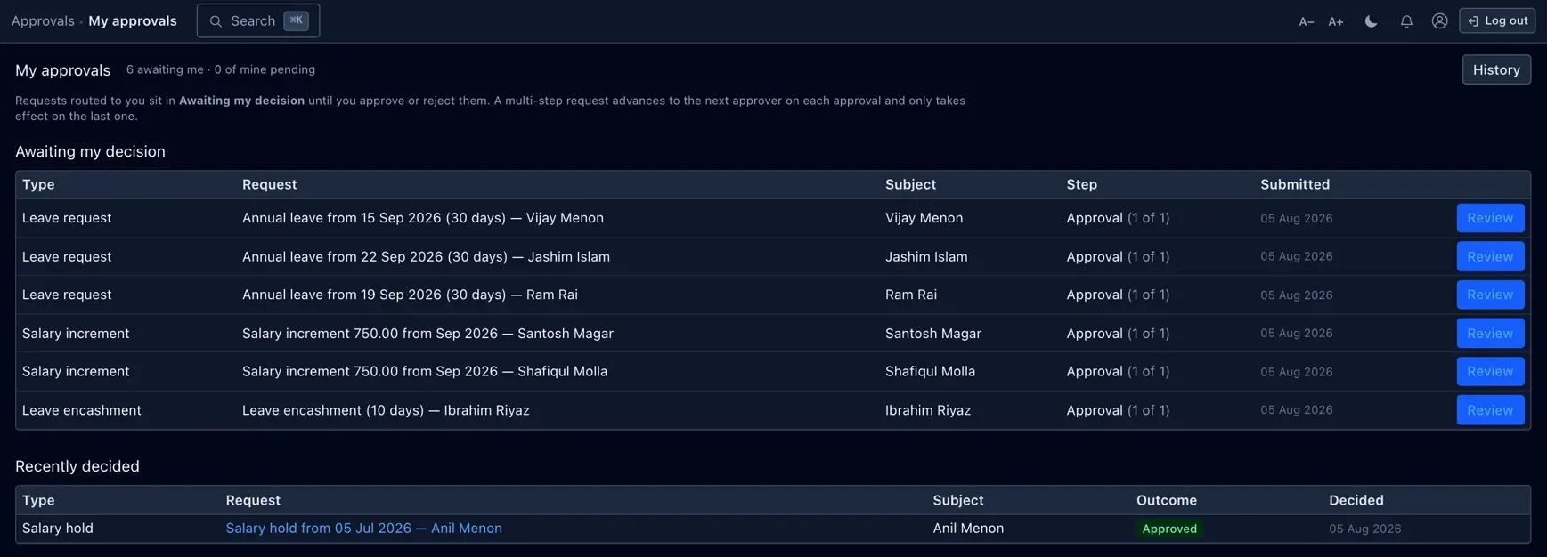The width and height of the screenshot is (1547, 557).
Task: Open the History view
Action: click(x=1496, y=69)
